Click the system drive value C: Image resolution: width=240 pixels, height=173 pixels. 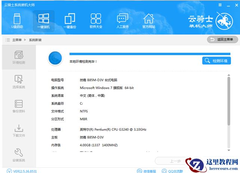(81, 103)
